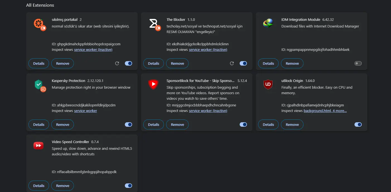Click Kaspersky ID ahkjpbeeocnddjkakilopmfdlnjdpcdm
Viewport: 391px width, 192px height.
(84, 105)
